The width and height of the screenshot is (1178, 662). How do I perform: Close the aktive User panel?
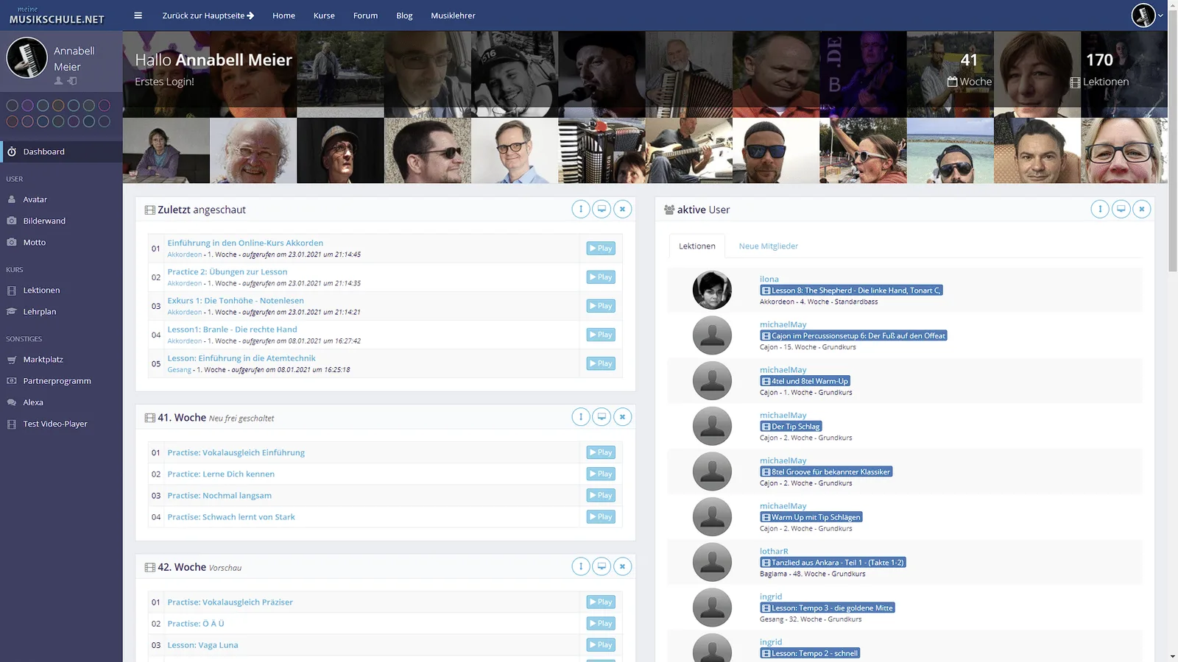tap(1141, 209)
